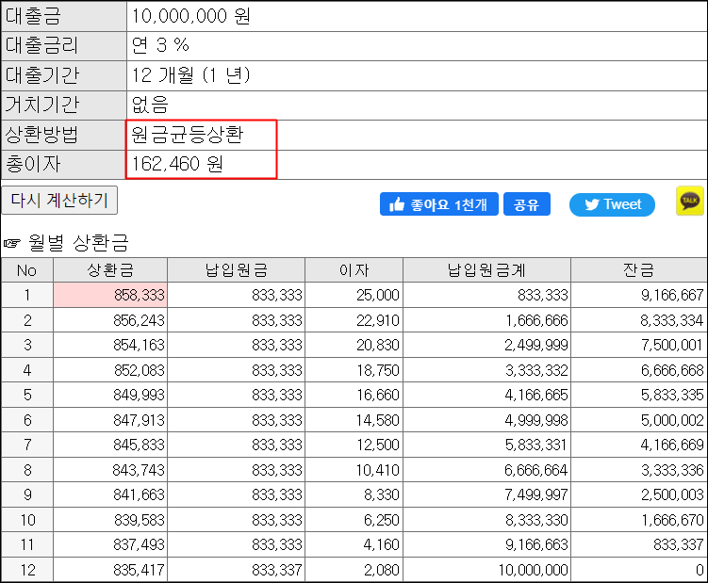
Task: Select the 상환방법 value 원금균등상환
Action: click(x=188, y=135)
